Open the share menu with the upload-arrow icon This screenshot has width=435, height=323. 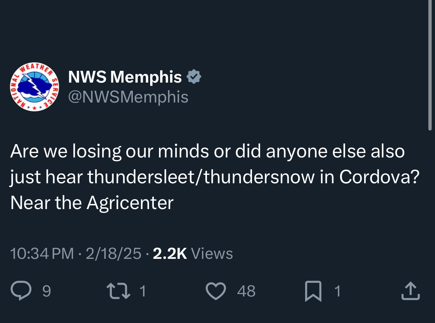[410, 291]
